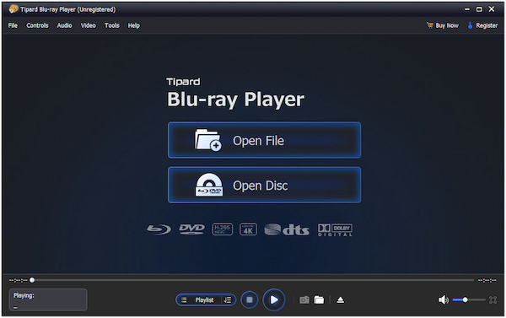Stop playback with the stop button

[250, 300]
